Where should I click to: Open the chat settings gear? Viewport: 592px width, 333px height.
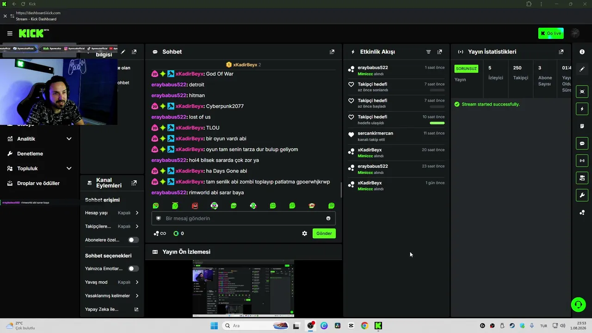pyautogui.click(x=304, y=234)
